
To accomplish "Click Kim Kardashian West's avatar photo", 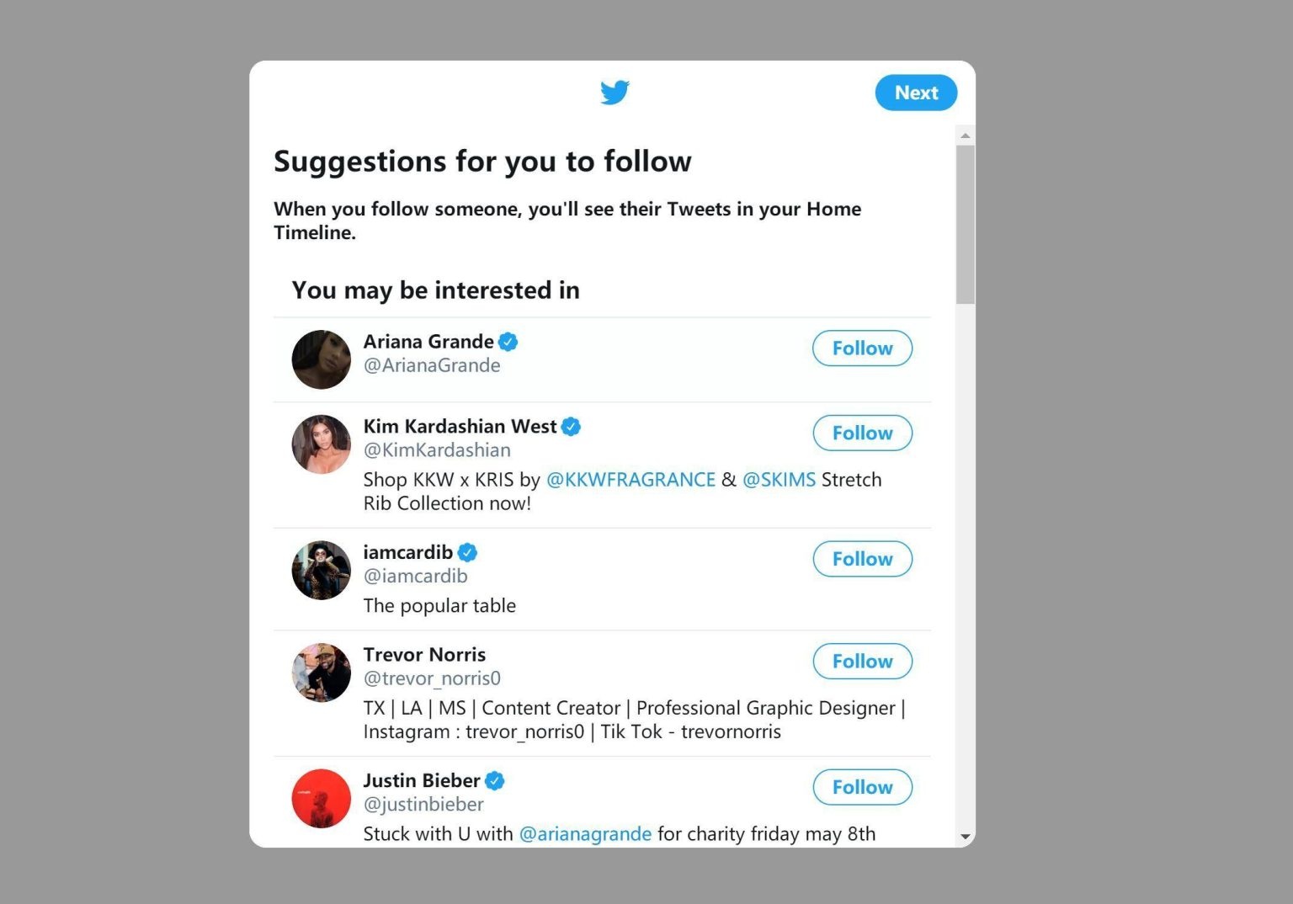I will [321, 444].
